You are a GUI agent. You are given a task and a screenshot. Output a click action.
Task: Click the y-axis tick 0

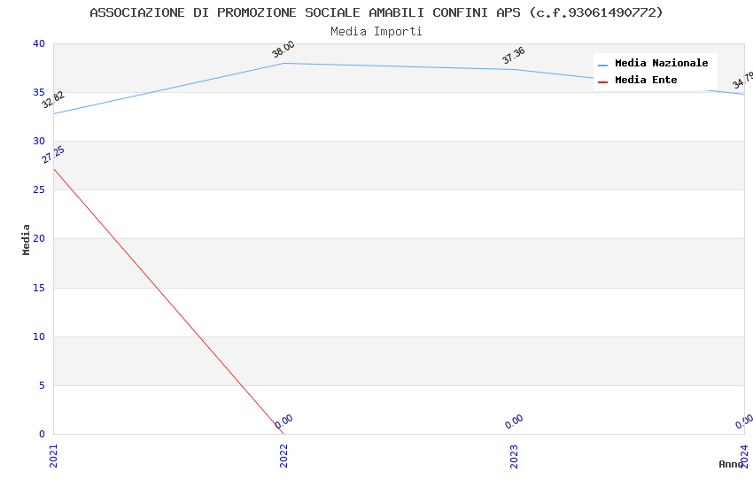coord(43,434)
